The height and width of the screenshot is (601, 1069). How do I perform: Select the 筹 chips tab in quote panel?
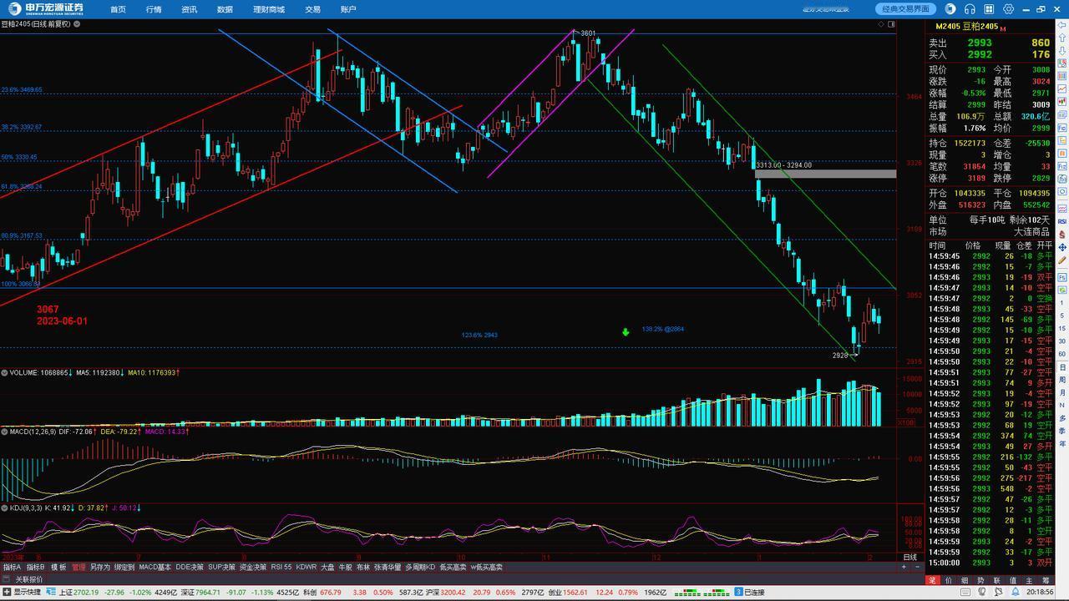tap(1044, 580)
